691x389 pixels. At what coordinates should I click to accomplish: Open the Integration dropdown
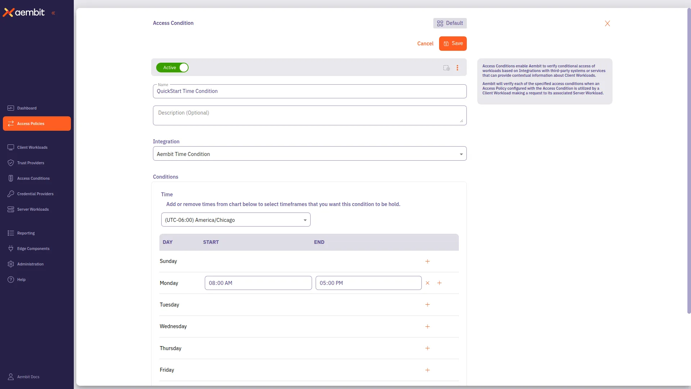point(310,154)
